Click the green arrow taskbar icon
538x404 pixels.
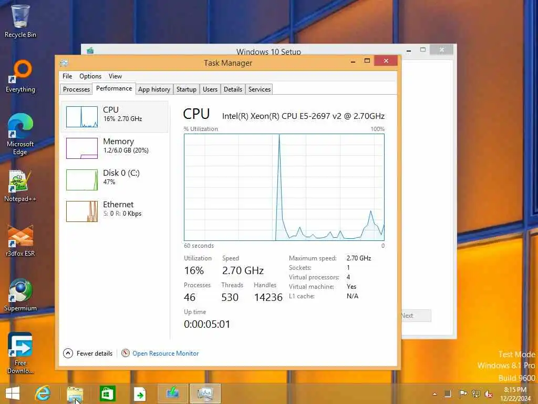140,393
